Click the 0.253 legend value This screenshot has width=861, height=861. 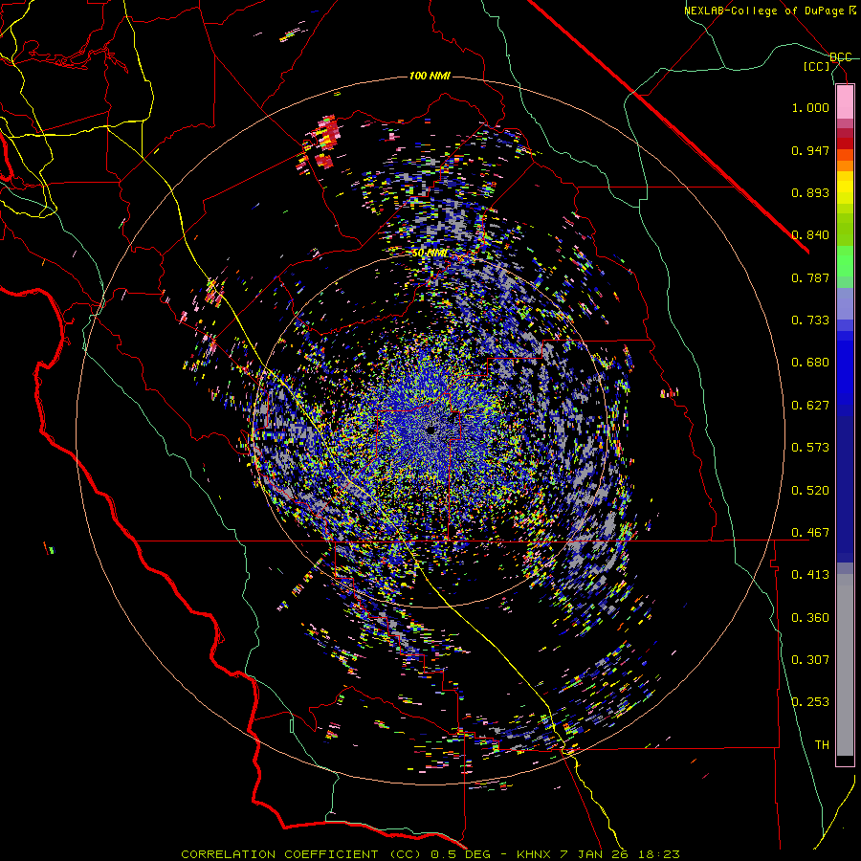click(x=810, y=702)
